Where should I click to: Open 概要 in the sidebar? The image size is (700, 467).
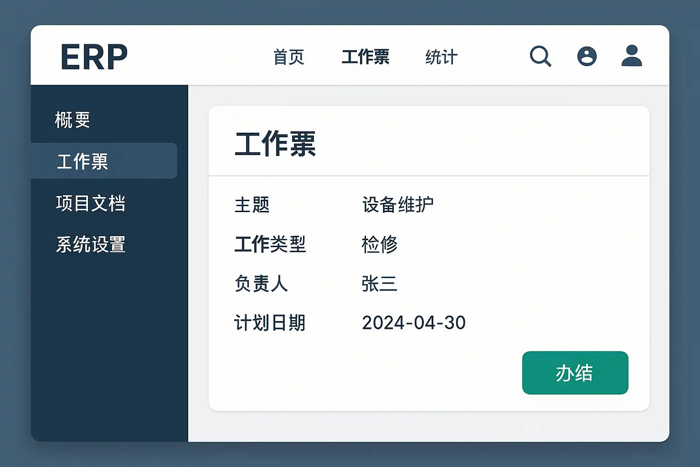72,120
